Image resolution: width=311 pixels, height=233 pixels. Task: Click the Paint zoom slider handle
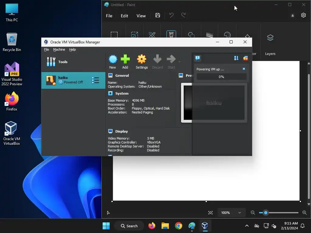265,213
